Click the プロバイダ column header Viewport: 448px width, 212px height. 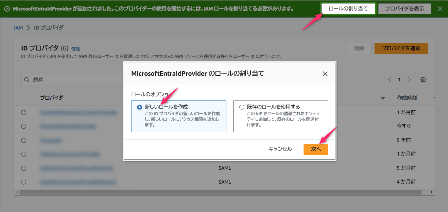(x=52, y=98)
